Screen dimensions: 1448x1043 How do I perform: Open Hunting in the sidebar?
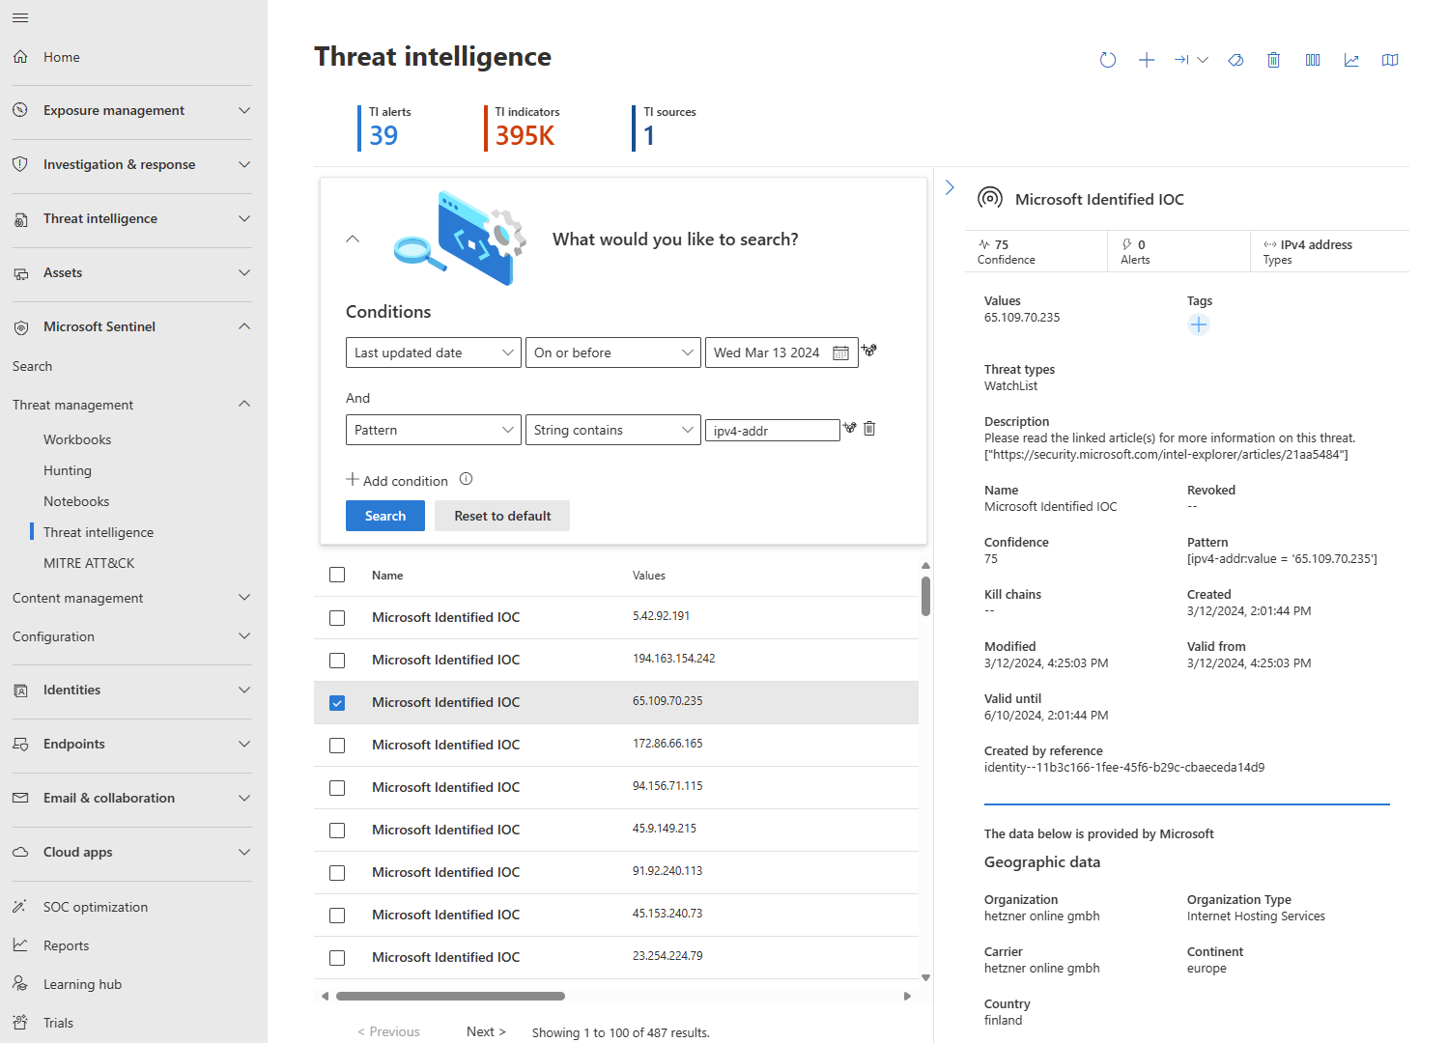68,470
